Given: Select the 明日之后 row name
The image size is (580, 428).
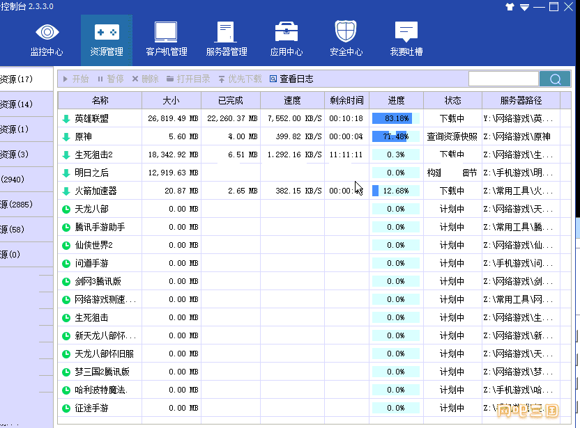Looking at the screenshot, I should click(x=92, y=173).
